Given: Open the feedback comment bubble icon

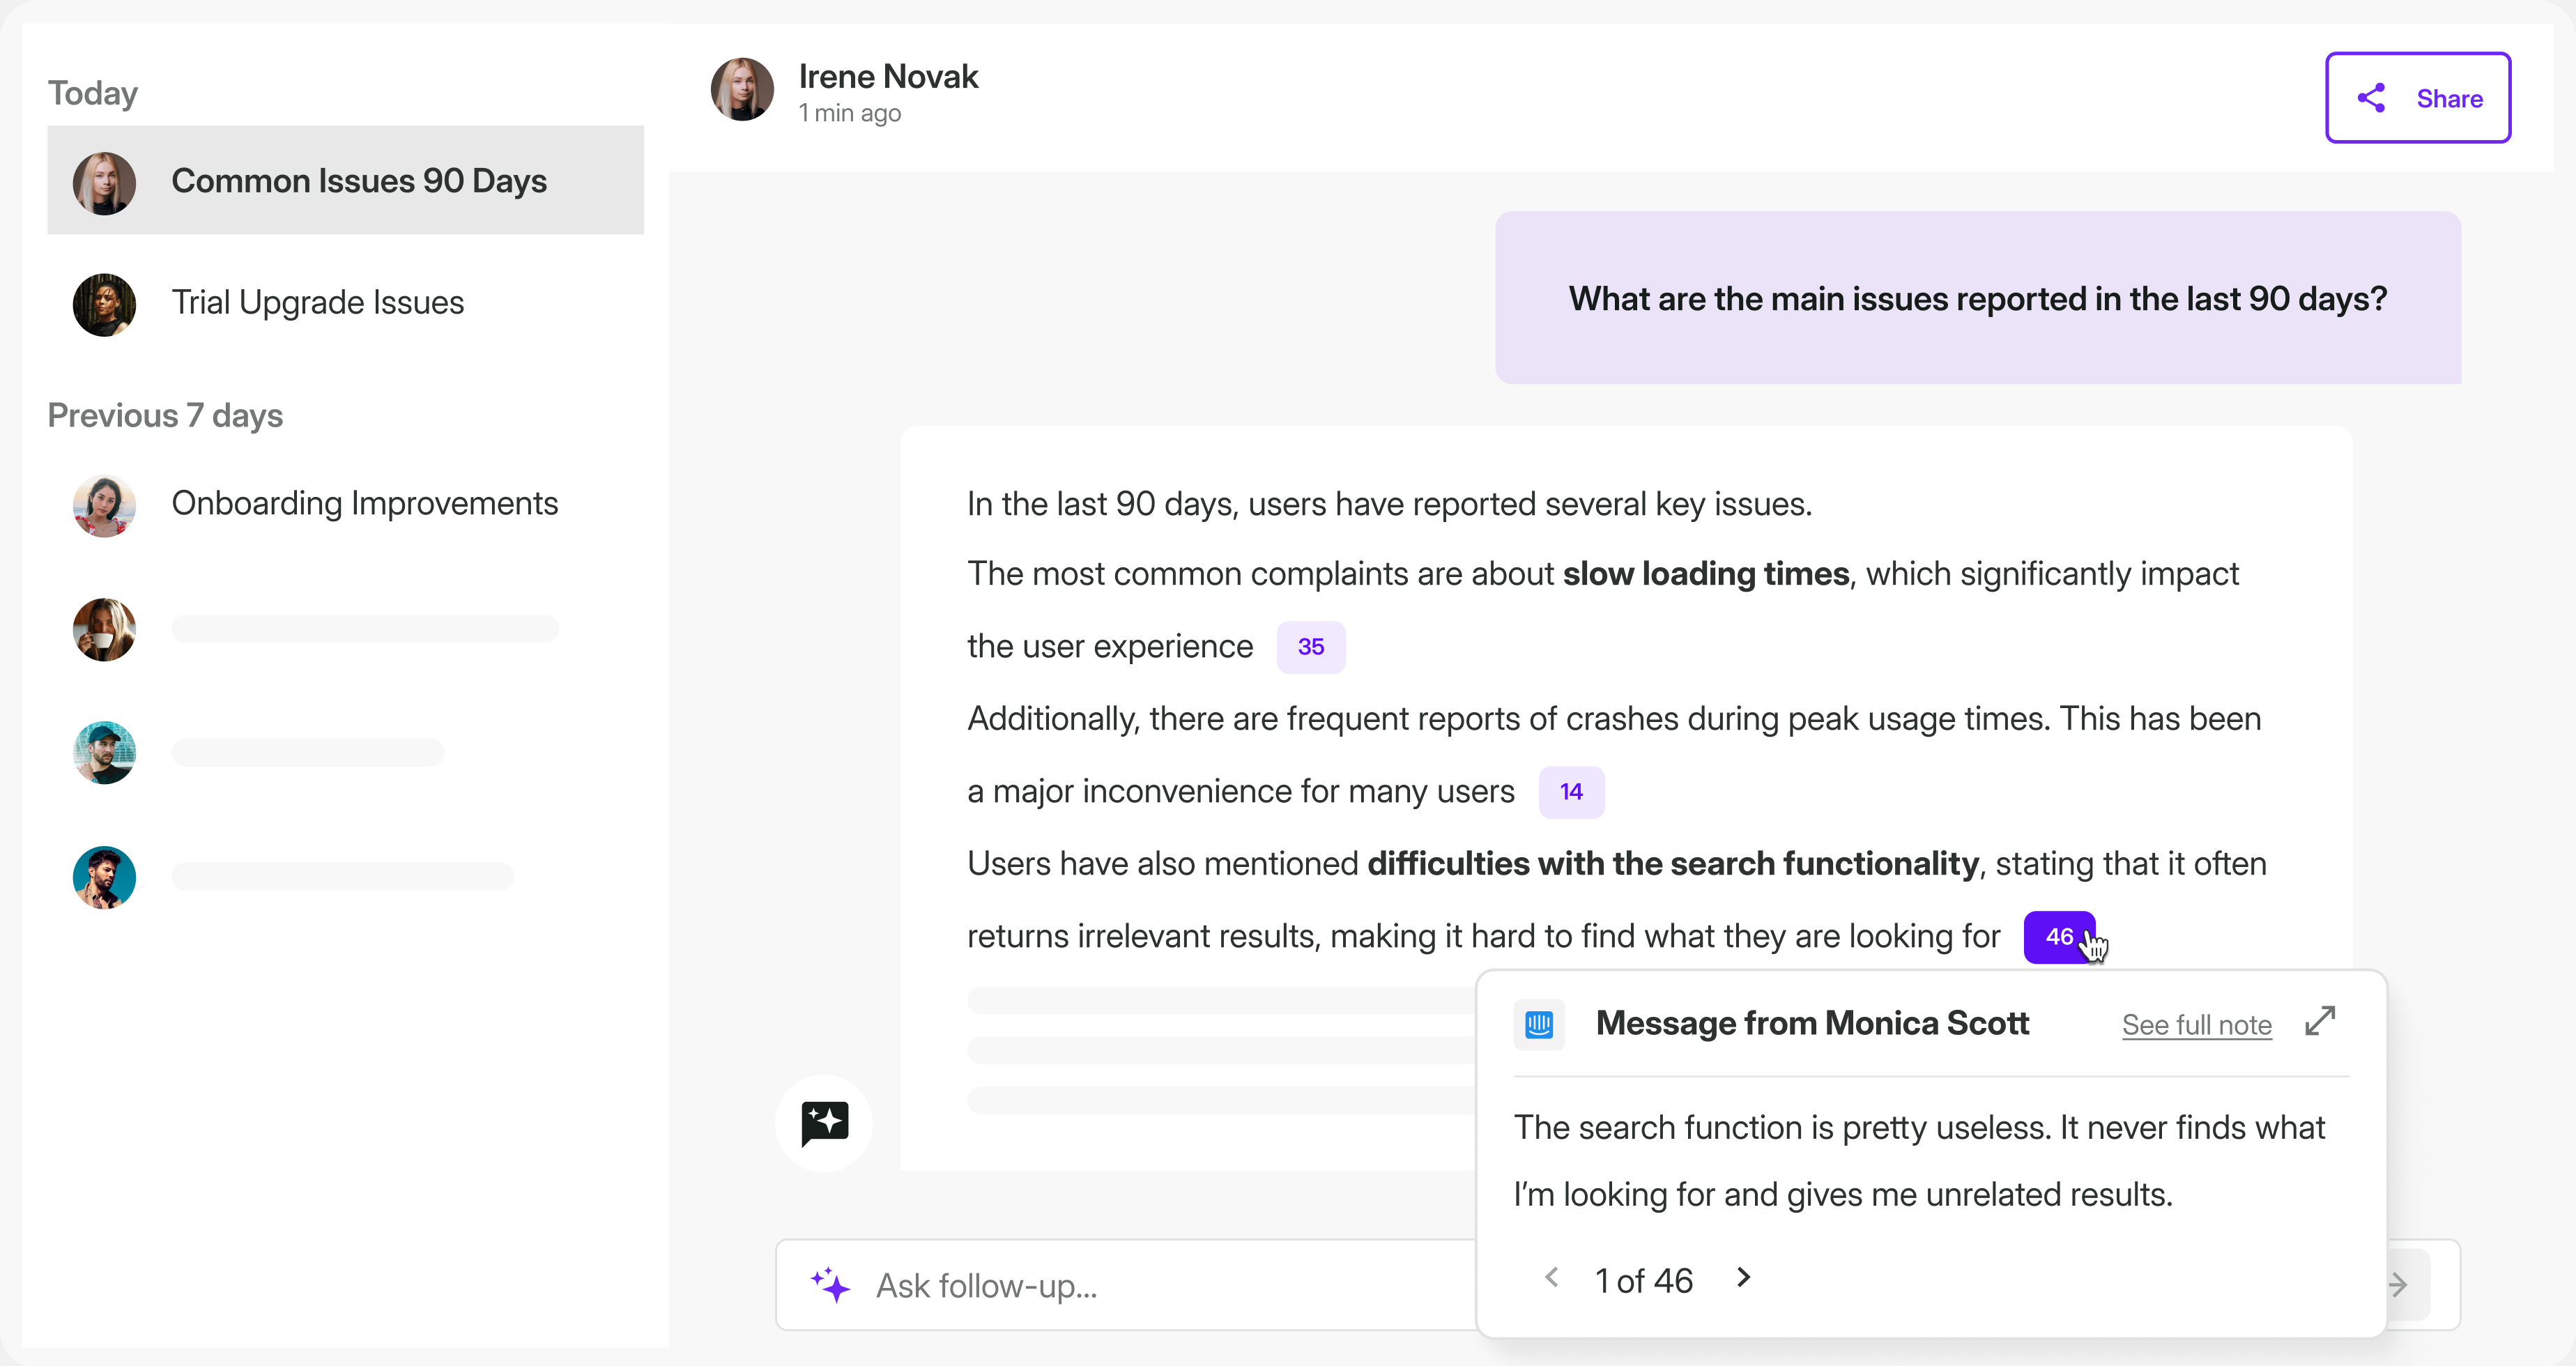Looking at the screenshot, I should pyautogui.click(x=823, y=1123).
